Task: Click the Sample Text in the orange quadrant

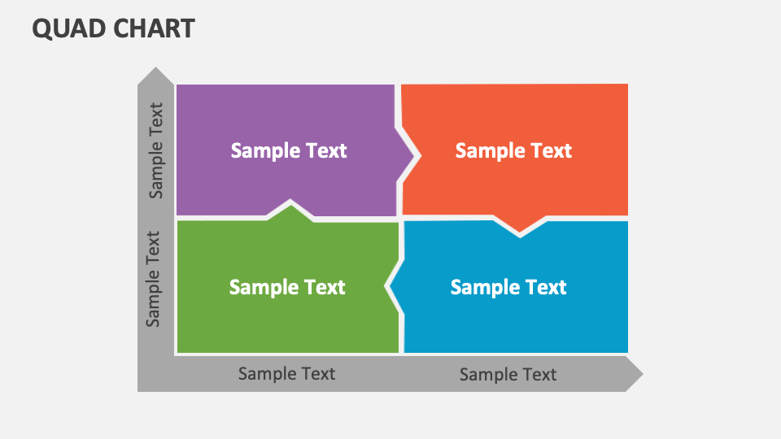Action: pyautogui.click(x=513, y=151)
